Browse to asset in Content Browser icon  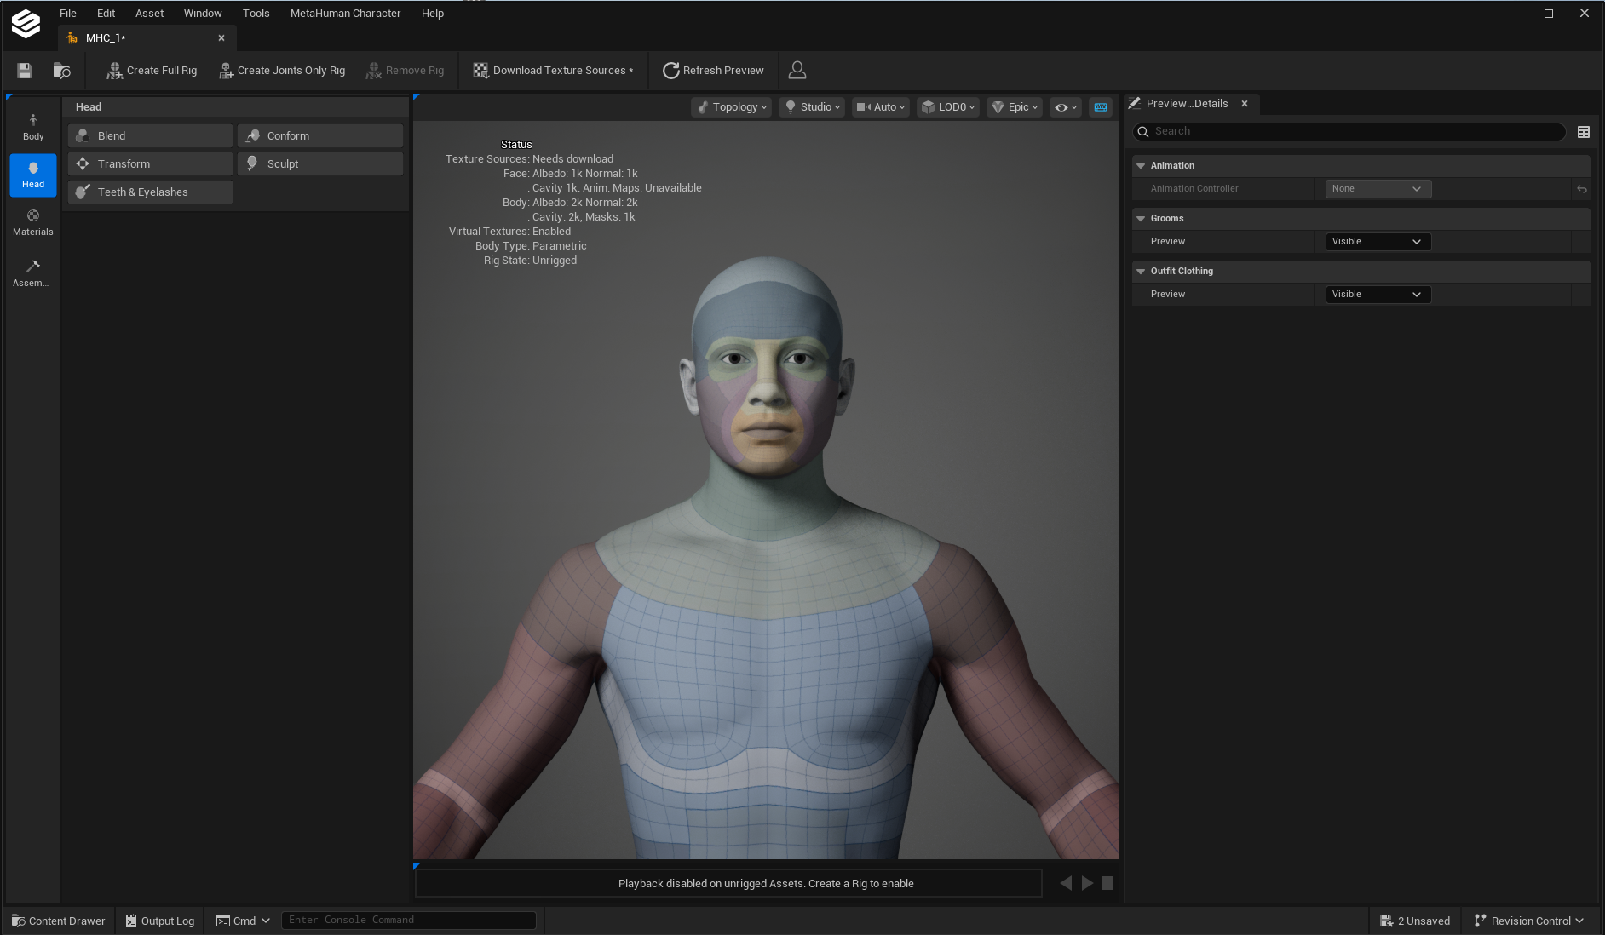(61, 71)
